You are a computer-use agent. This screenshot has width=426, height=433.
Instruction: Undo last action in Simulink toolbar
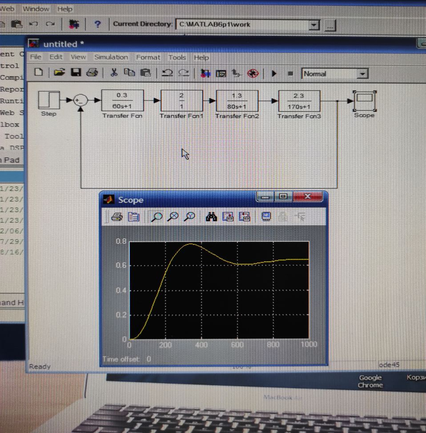point(167,73)
